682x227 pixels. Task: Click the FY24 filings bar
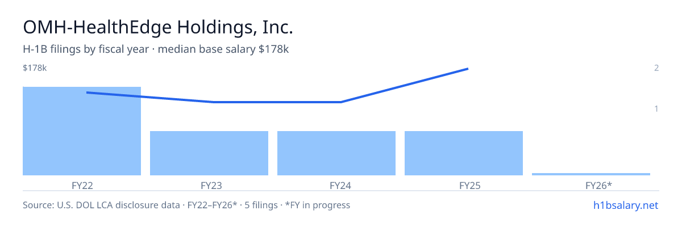[x=336, y=153]
